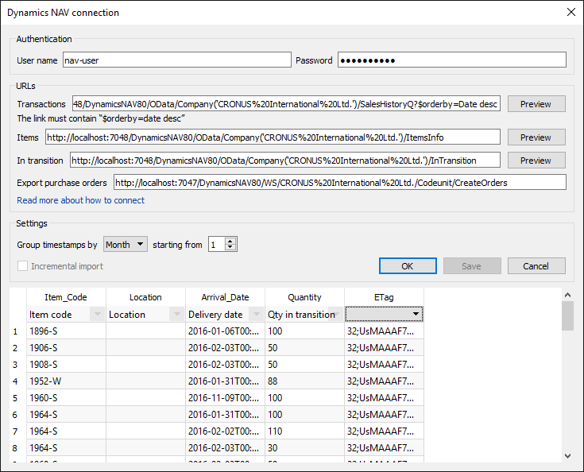Close the Dynamics NAV connection dialog
Image resolution: width=584 pixels, height=472 pixels.
point(570,12)
